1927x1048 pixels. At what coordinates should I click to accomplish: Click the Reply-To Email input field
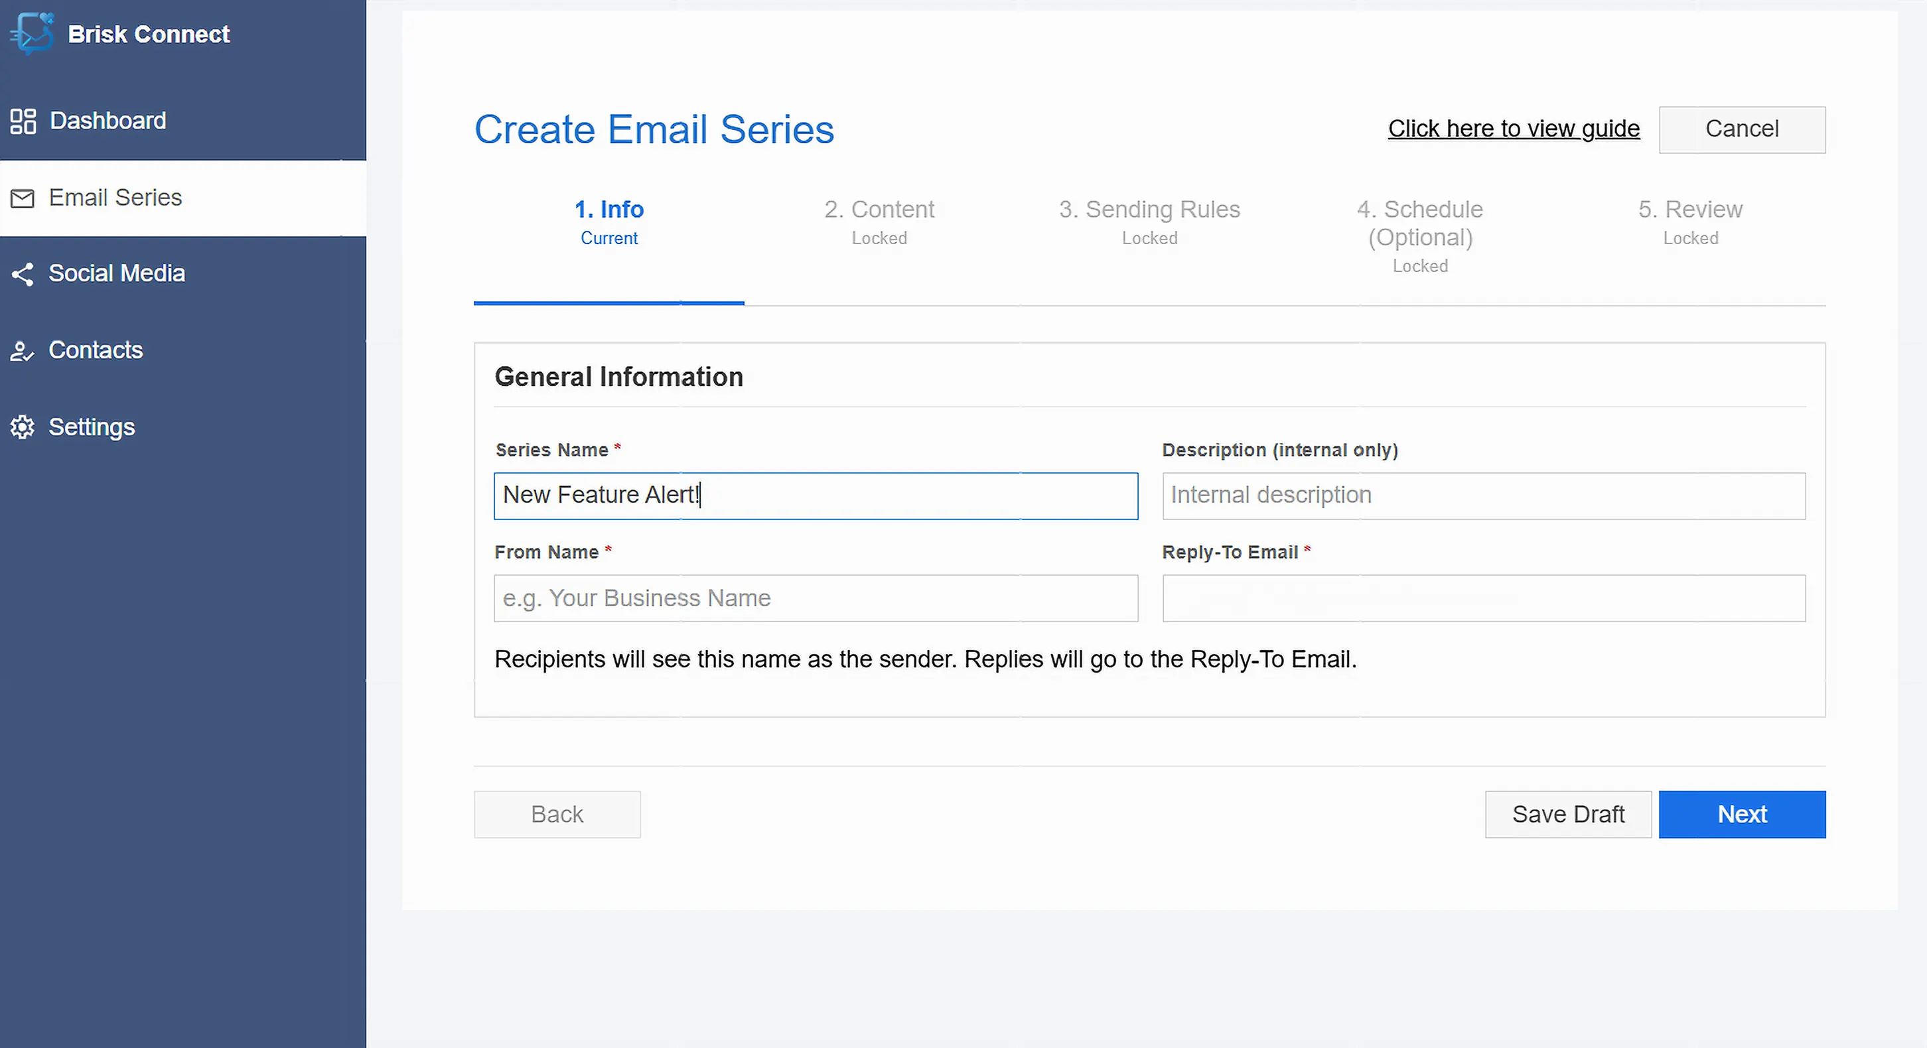(1483, 598)
